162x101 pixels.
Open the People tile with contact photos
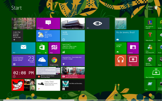click(x=23, y=85)
